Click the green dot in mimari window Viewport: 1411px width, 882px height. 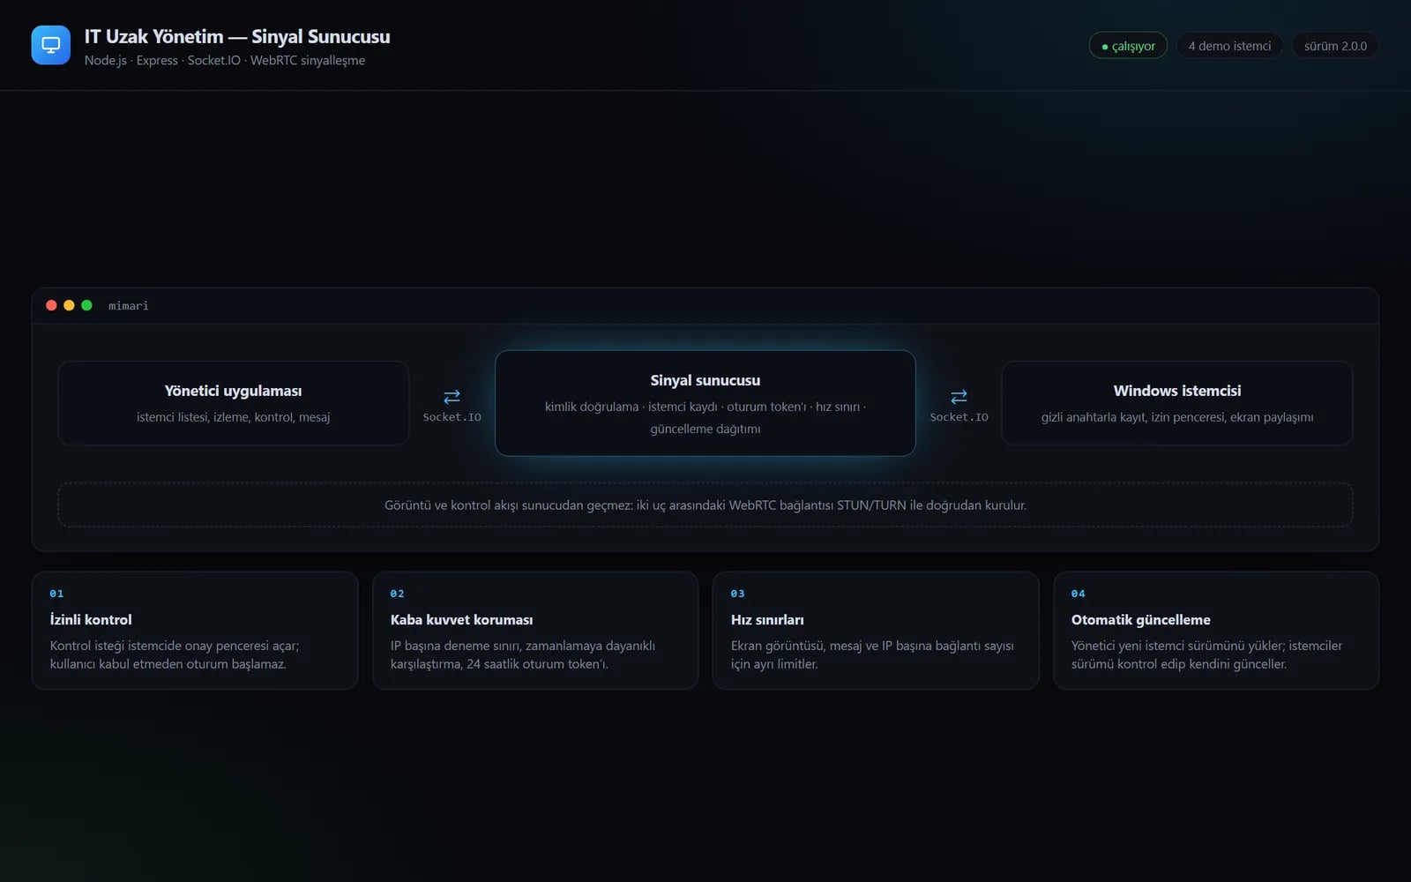pos(86,305)
